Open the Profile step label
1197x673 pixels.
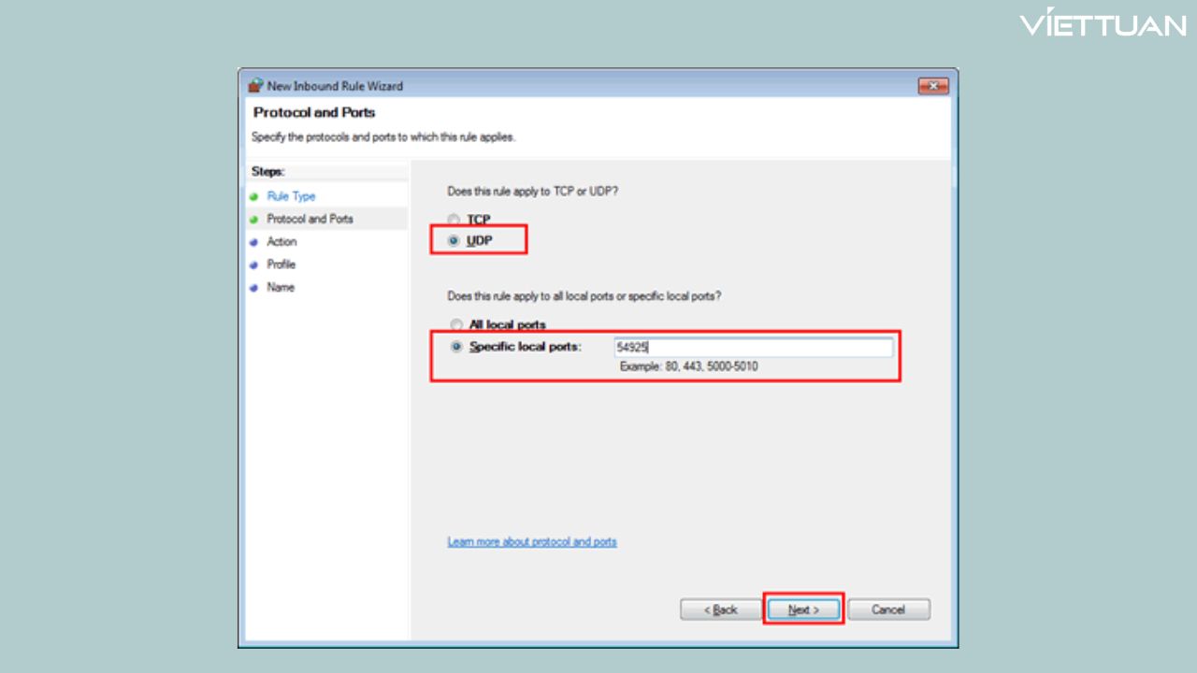coord(281,265)
